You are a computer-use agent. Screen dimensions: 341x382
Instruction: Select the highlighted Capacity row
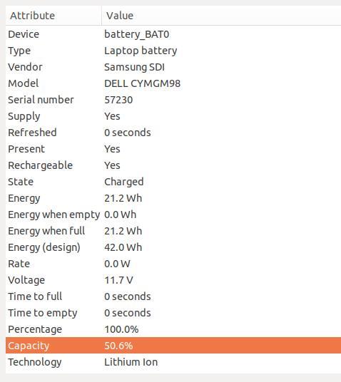coord(173,346)
